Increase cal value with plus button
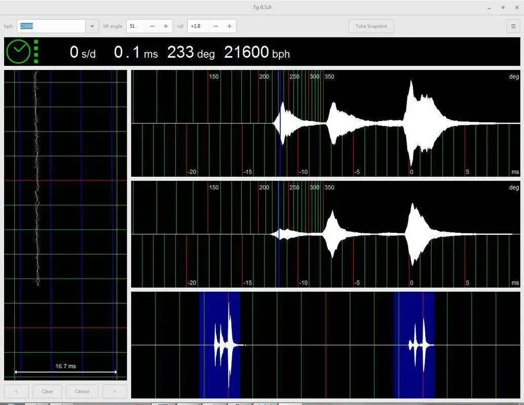This screenshot has height=405, width=524. tap(229, 26)
